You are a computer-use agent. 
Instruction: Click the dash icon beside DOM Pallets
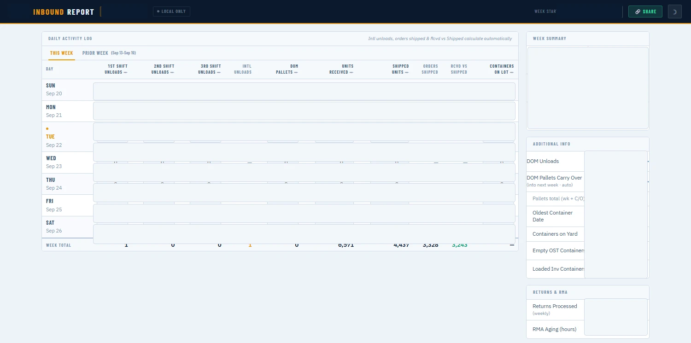tap(296, 72)
